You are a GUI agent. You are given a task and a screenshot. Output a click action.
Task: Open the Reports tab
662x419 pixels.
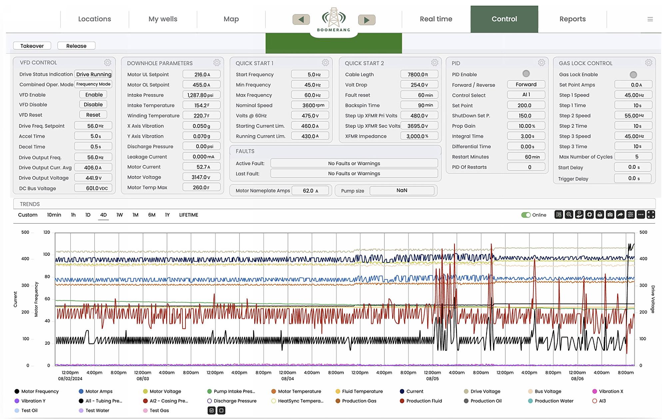[572, 19]
